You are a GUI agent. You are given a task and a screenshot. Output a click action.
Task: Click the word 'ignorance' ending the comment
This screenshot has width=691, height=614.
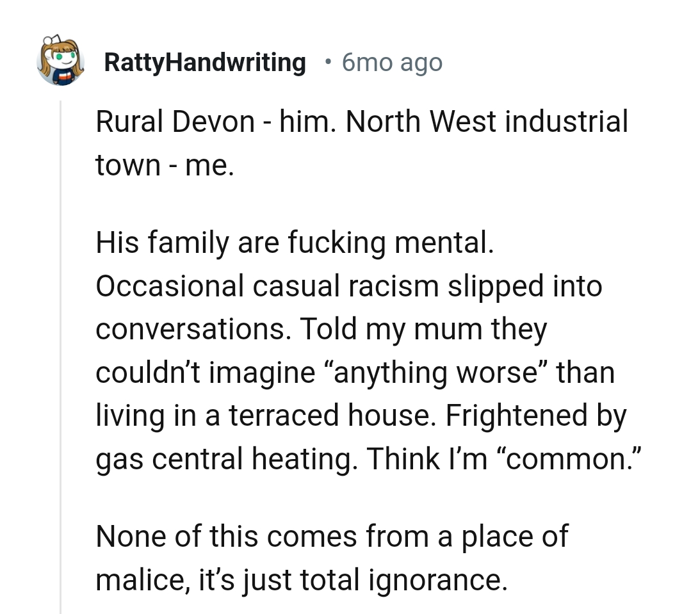[437, 579]
